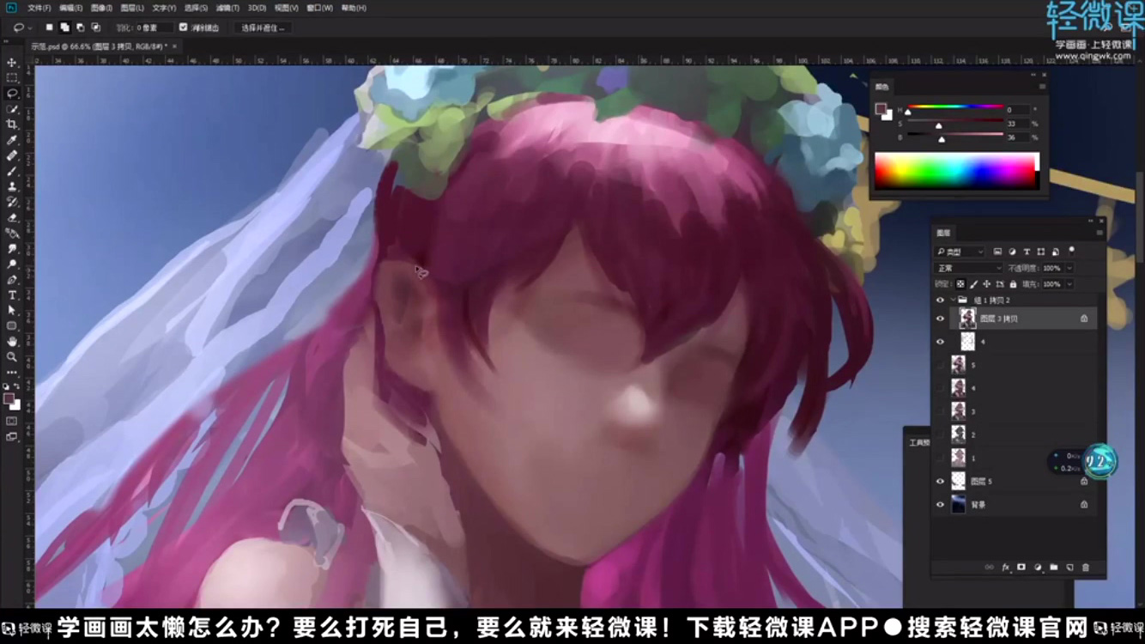Hide the 图层 3 拷贝 layer
This screenshot has height=644, width=1145.
pos(940,319)
